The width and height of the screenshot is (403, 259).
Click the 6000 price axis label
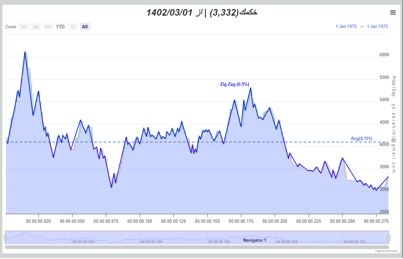(384, 55)
